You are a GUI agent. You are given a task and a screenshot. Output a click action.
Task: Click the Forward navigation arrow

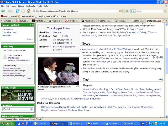(10, 11)
